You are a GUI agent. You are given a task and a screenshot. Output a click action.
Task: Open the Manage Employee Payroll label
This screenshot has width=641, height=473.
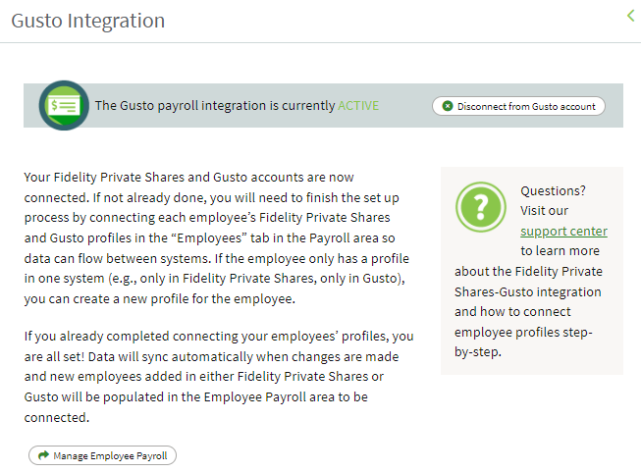(x=110, y=456)
